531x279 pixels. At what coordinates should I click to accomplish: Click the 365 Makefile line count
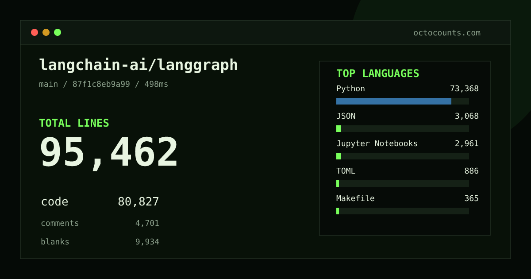(471, 198)
